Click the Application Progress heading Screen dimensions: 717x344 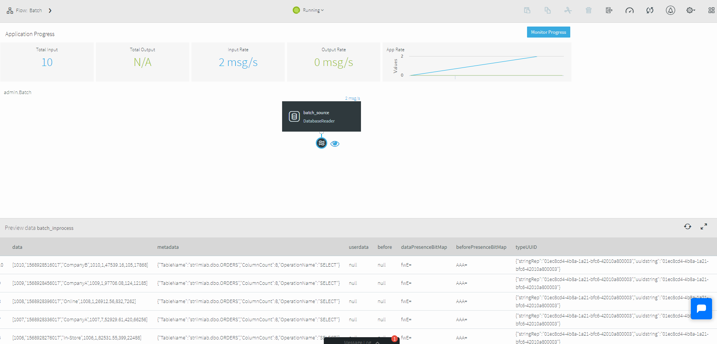tap(30, 34)
